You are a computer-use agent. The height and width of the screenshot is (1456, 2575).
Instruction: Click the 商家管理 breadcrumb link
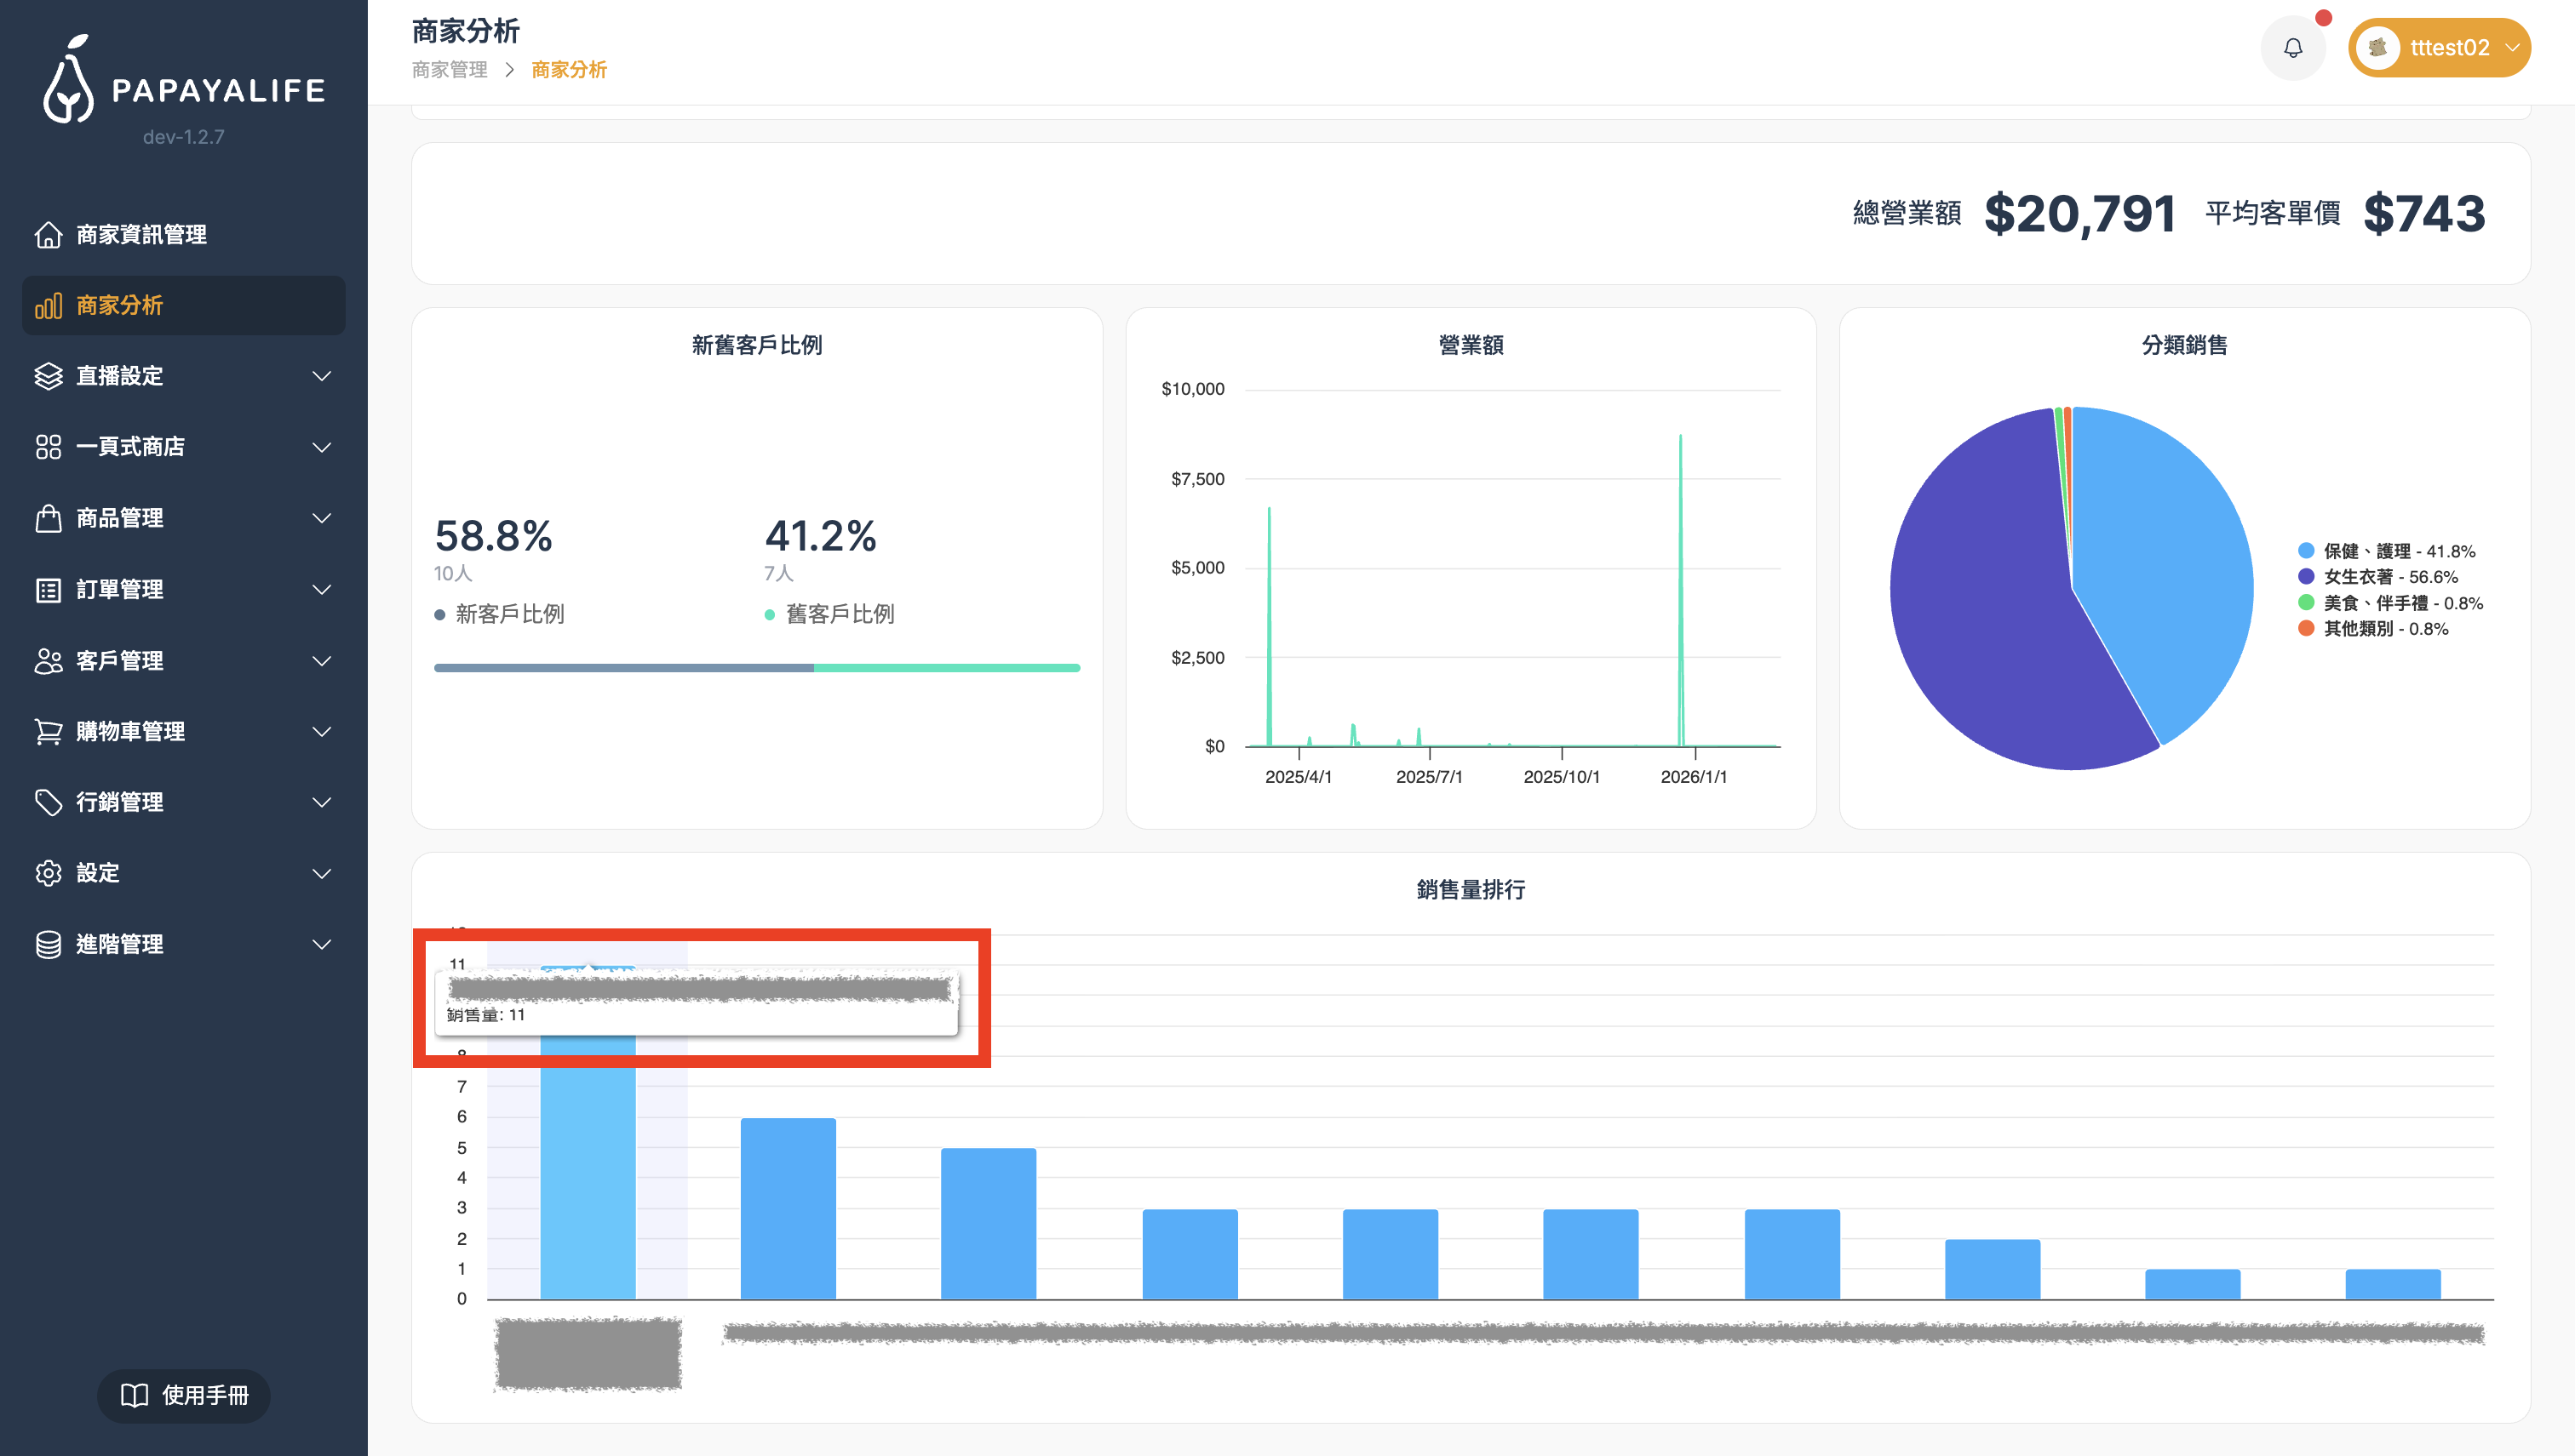tap(449, 70)
